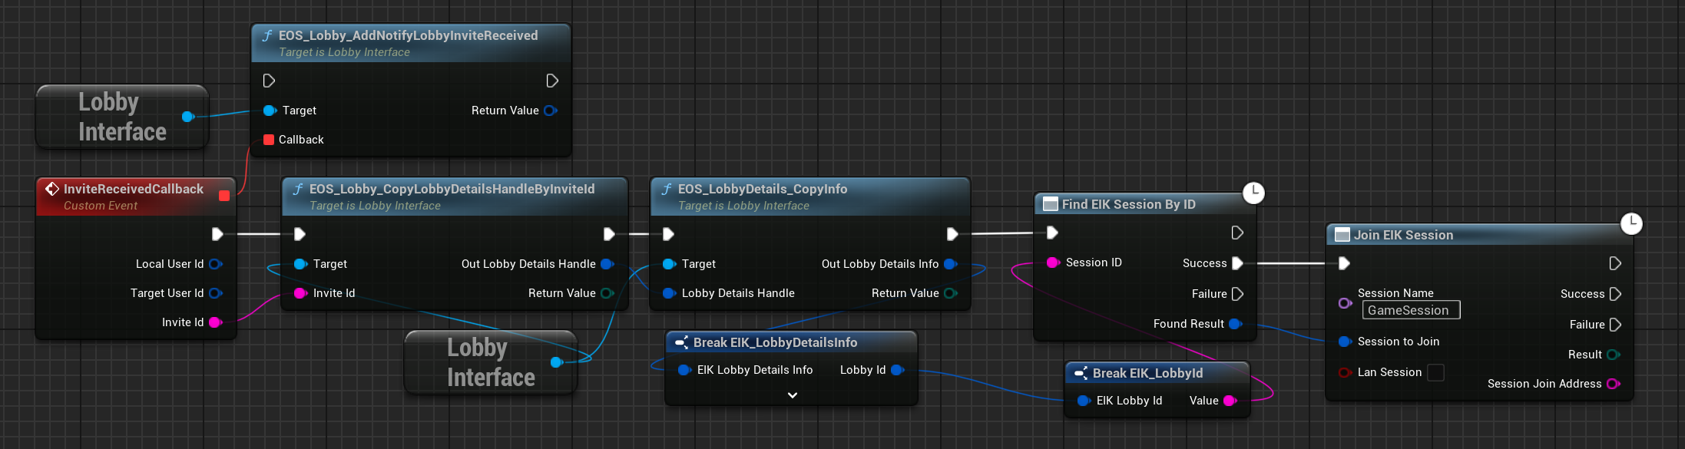This screenshot has height=449, width=1685.
Task: Click the Break EIK_LobbyDetailsInfo struct icon
Action: [x=681, y=342]
